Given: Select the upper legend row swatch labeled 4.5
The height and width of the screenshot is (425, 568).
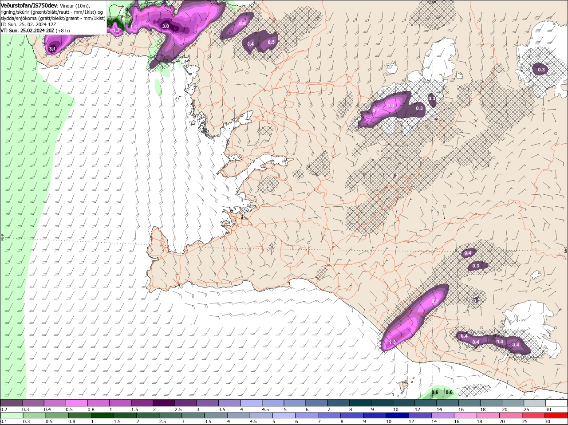Looking at the screenshot, I should (x=273, y=403).
